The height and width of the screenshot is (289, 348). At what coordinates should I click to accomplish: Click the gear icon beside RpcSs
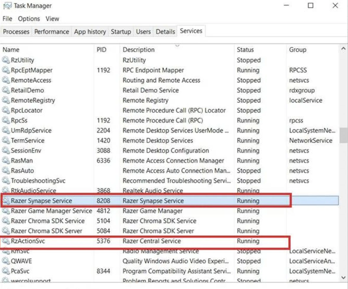click(x=6, y=120)
